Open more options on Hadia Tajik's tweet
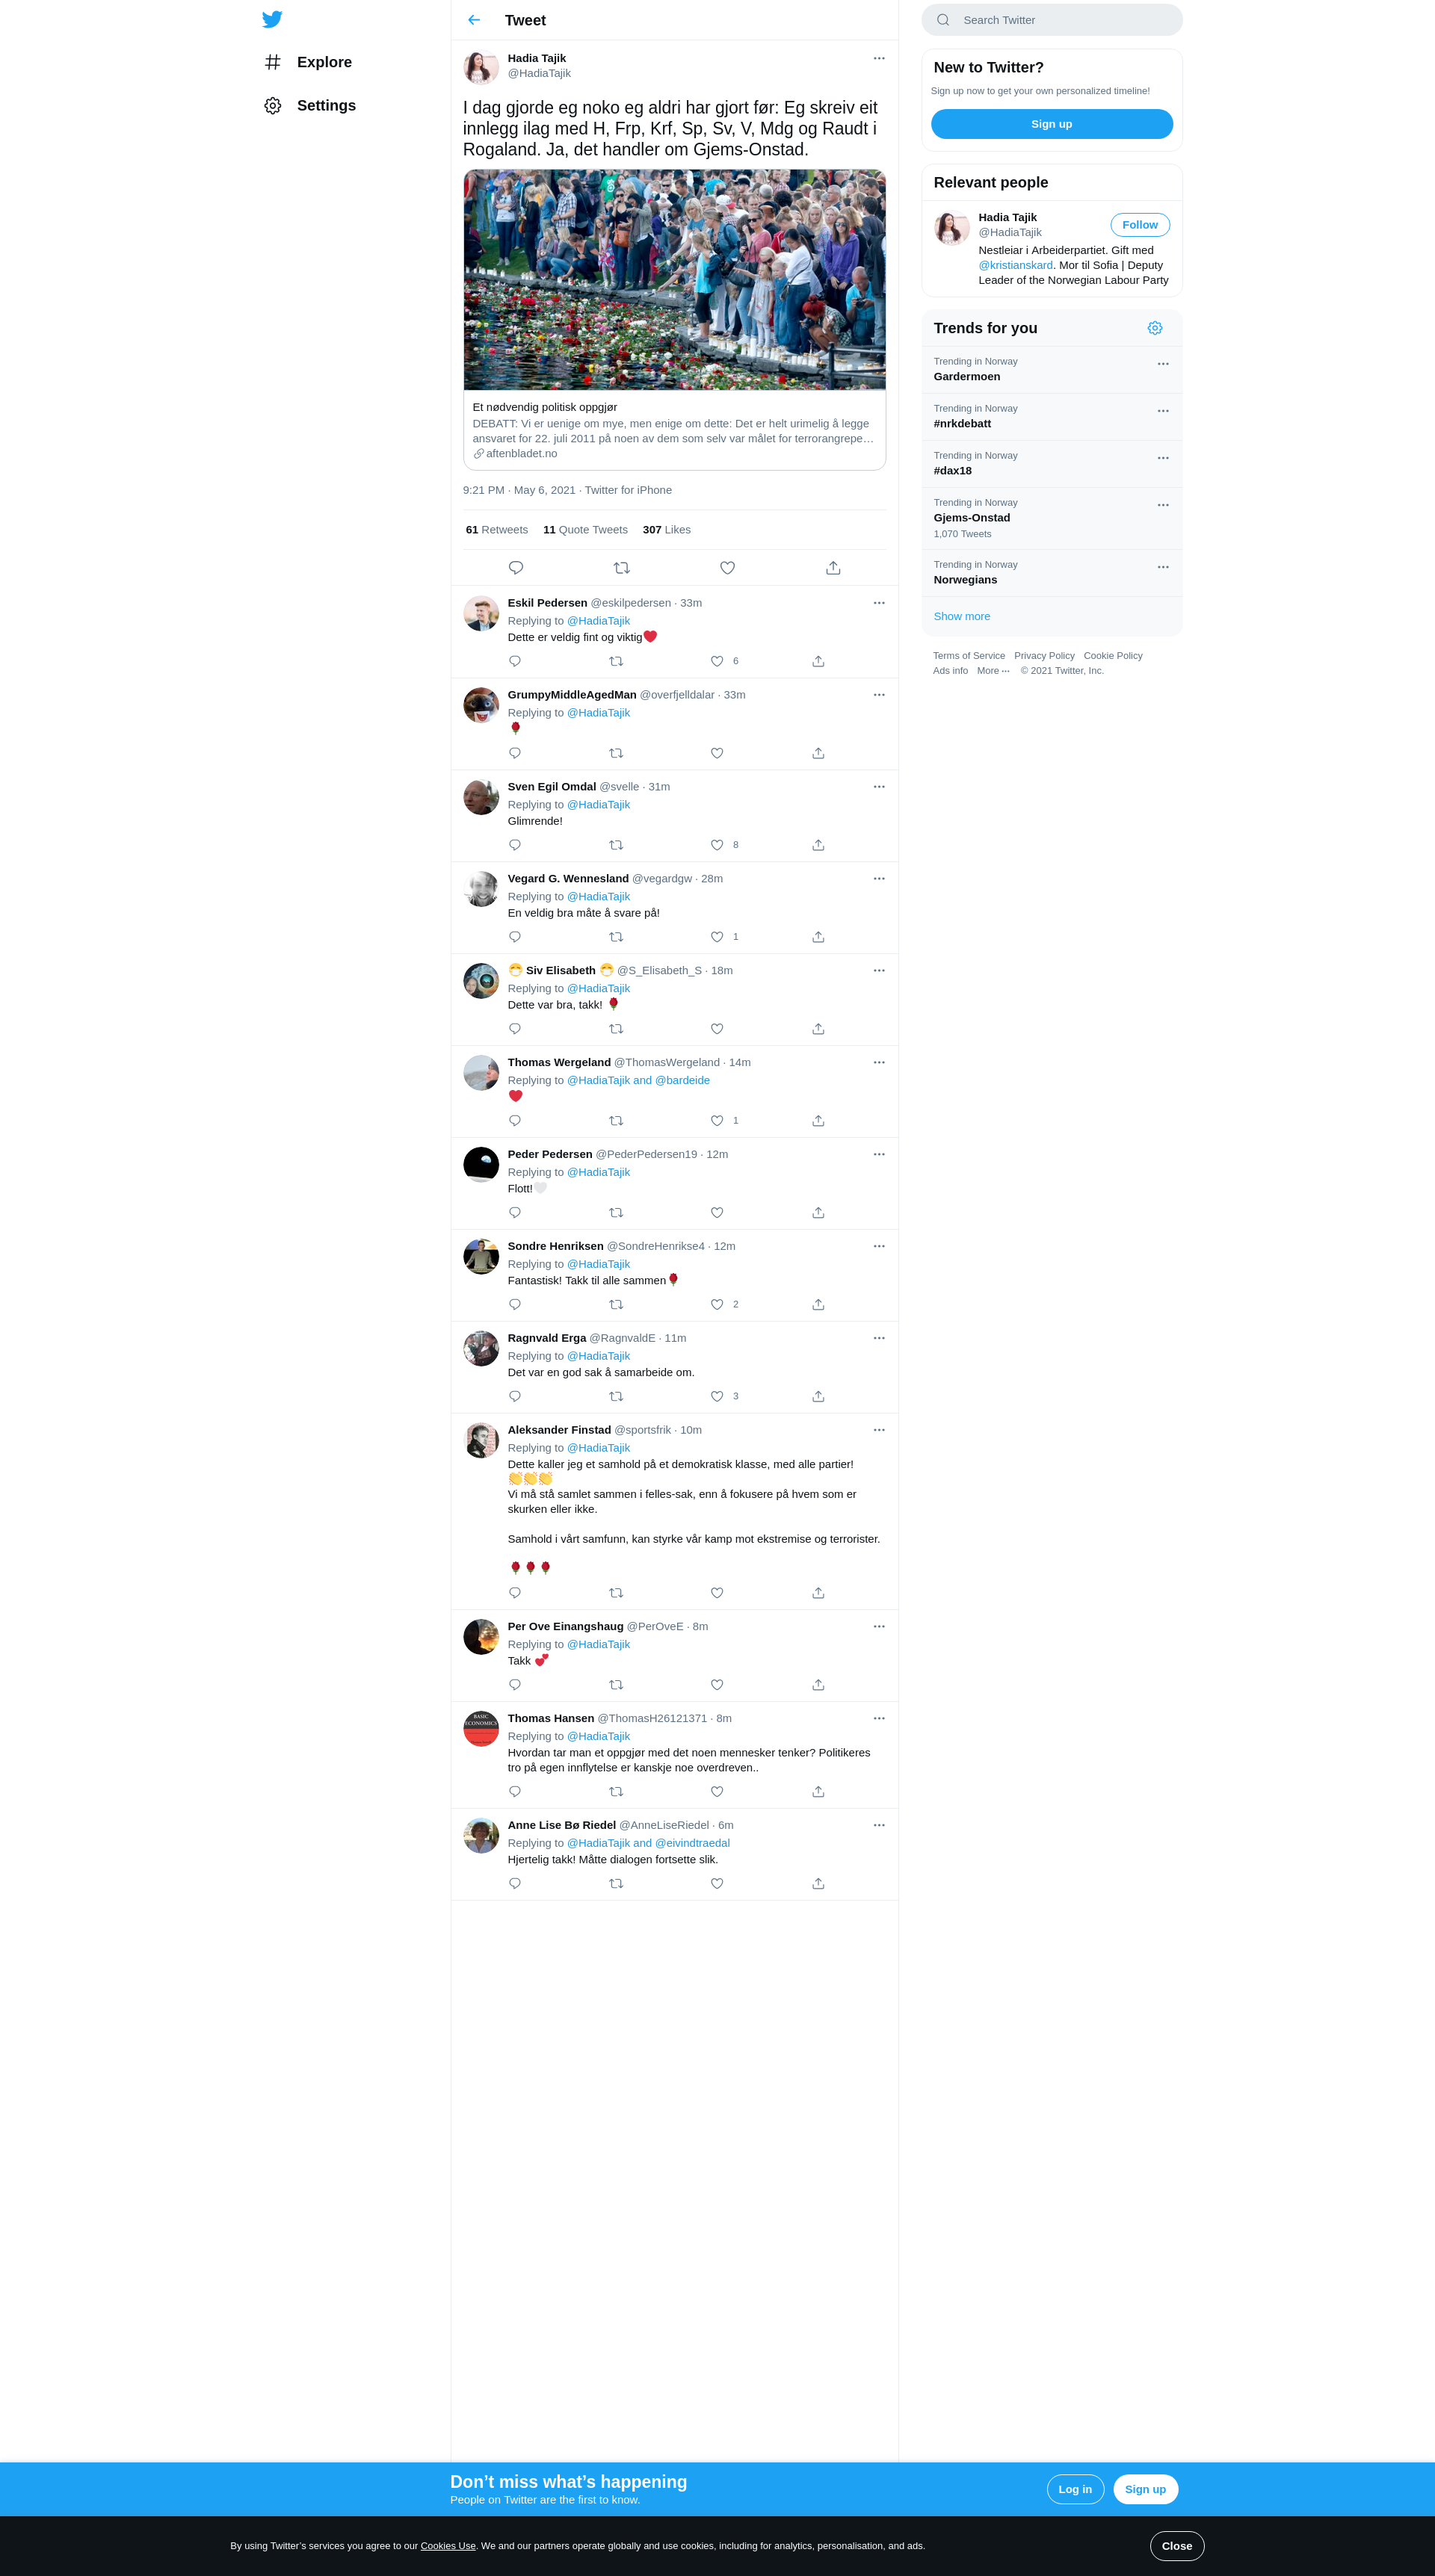This screenshot has width=1435, height=2576. pyautogui.click(x=879, y=58)
